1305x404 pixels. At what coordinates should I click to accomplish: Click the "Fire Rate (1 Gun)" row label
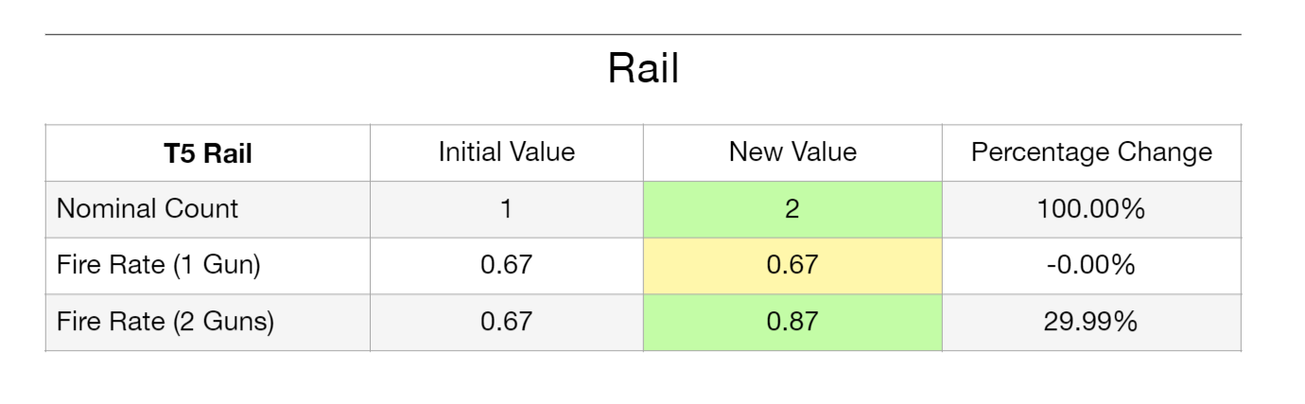(x=158, y=266)
